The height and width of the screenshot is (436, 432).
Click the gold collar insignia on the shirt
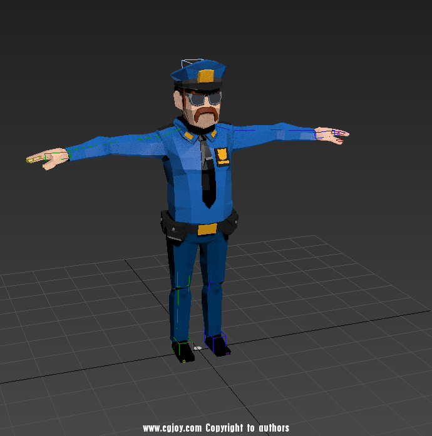pyautogui.click(x=188, y=133)
